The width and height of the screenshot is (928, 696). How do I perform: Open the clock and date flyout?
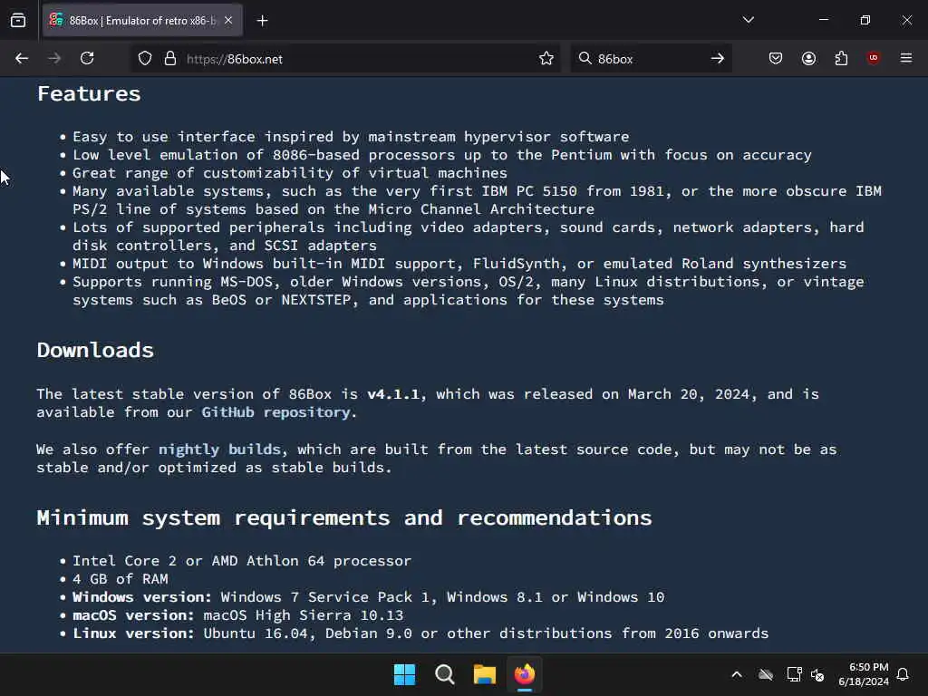tap(864, 674)
